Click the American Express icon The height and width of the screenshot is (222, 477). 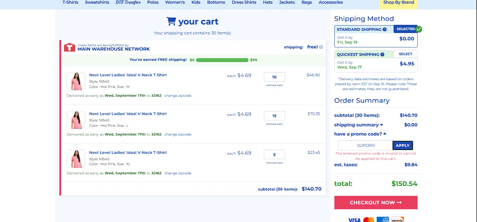pos(383,220)
